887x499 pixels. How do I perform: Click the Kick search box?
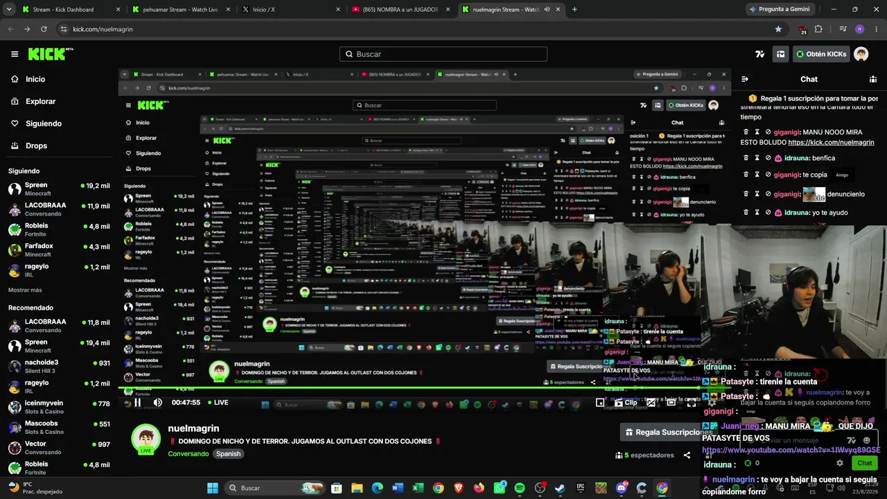443,54
